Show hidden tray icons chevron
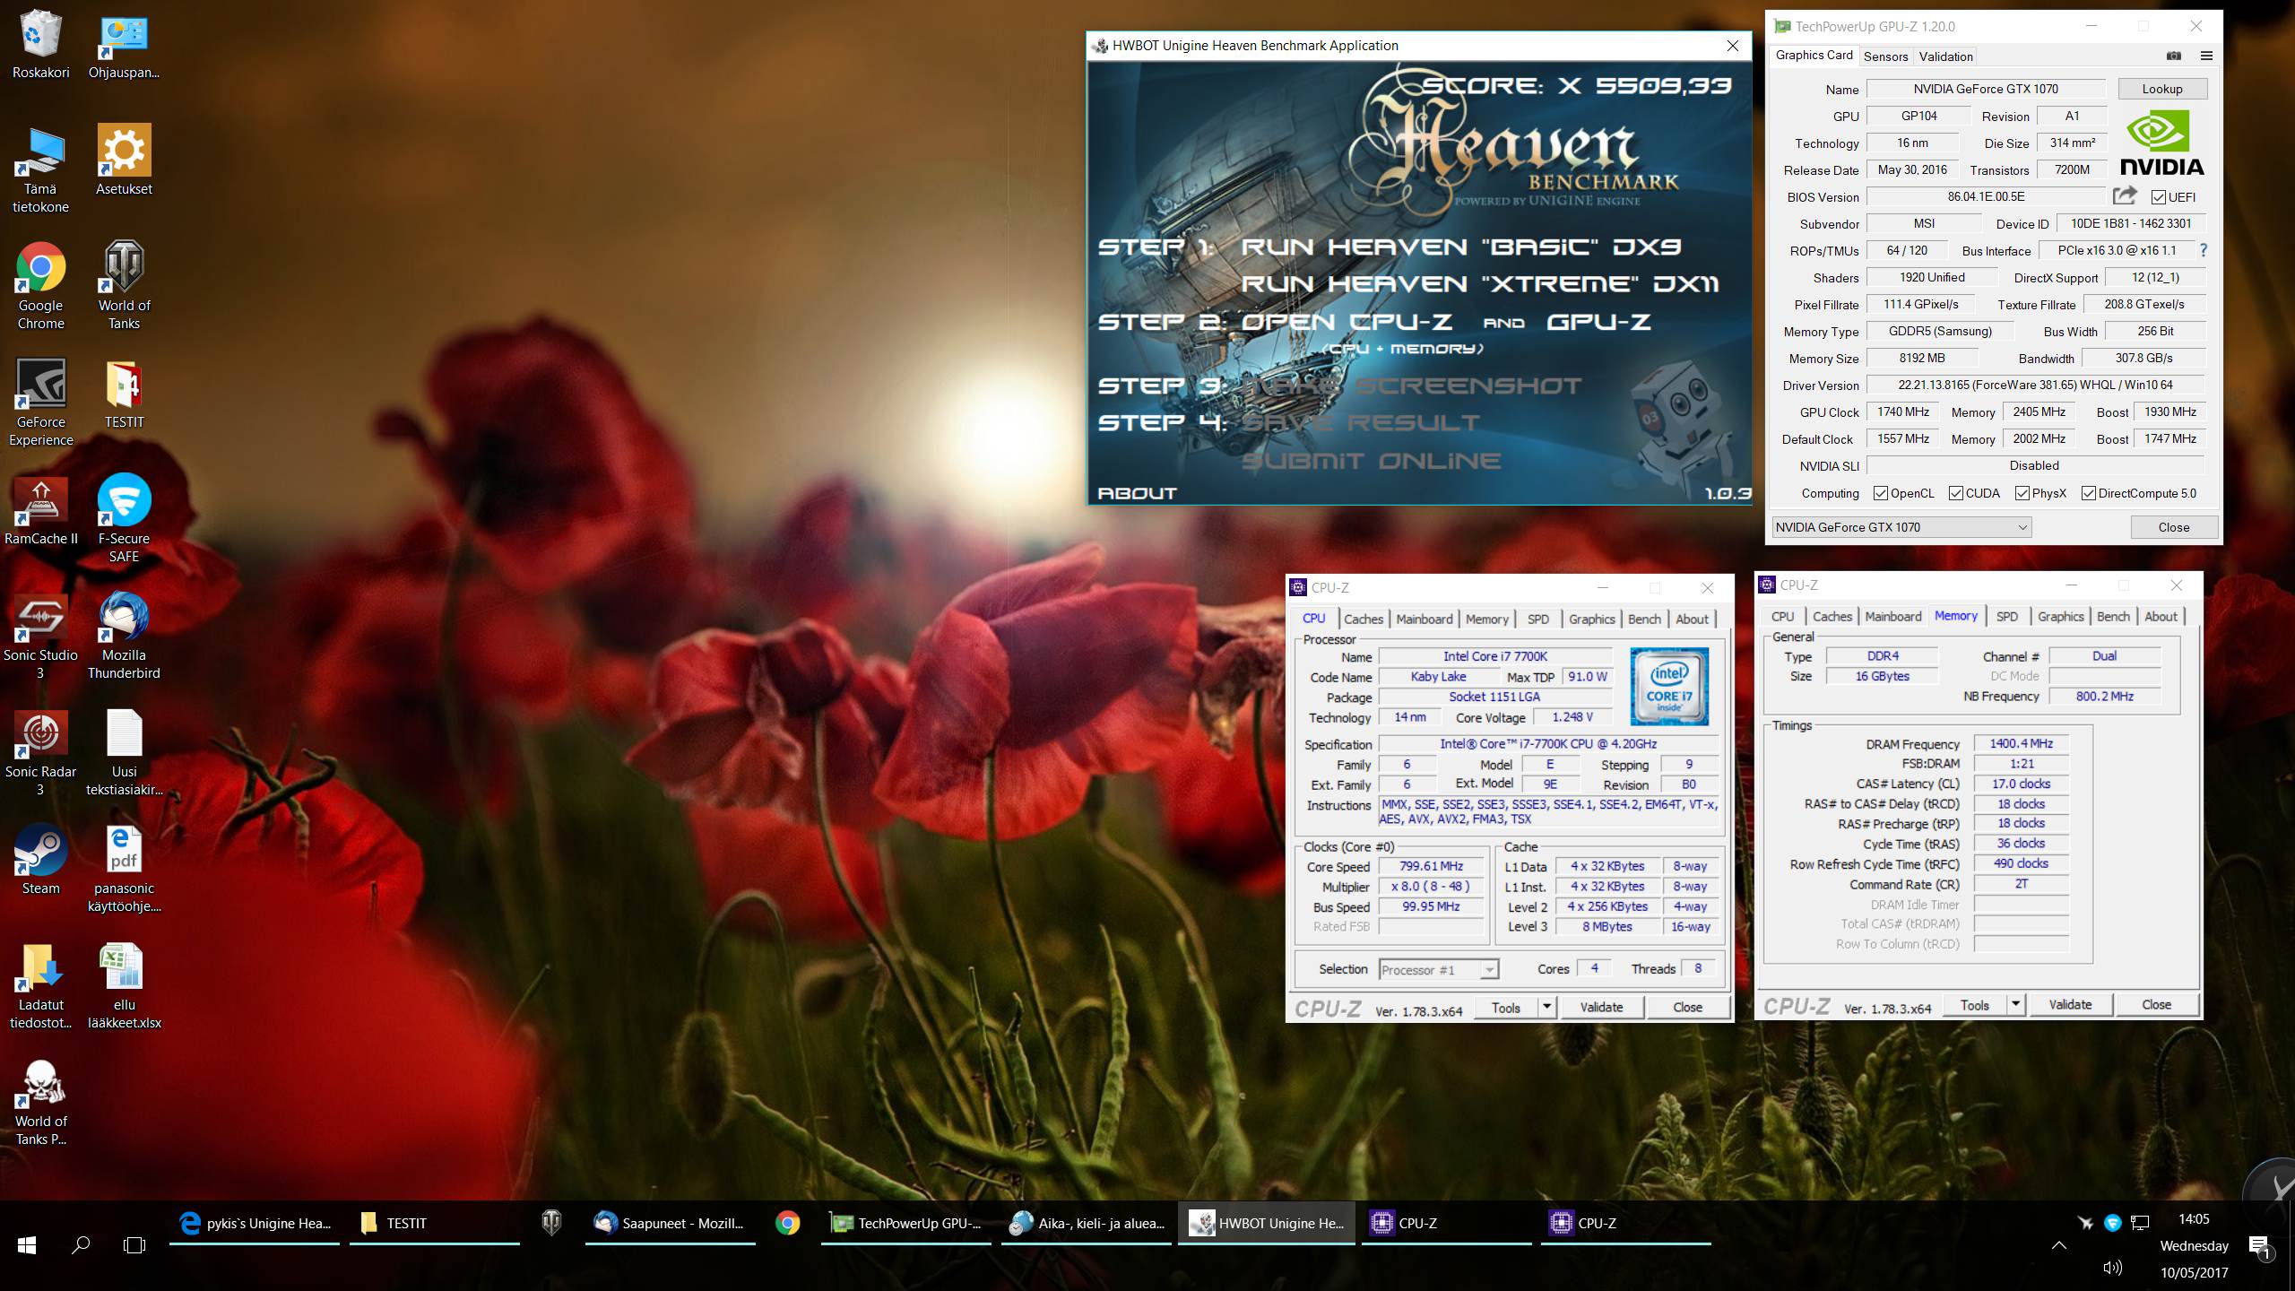This screenshot has height=1291, width=2295. click(x=2059, y=1244)
